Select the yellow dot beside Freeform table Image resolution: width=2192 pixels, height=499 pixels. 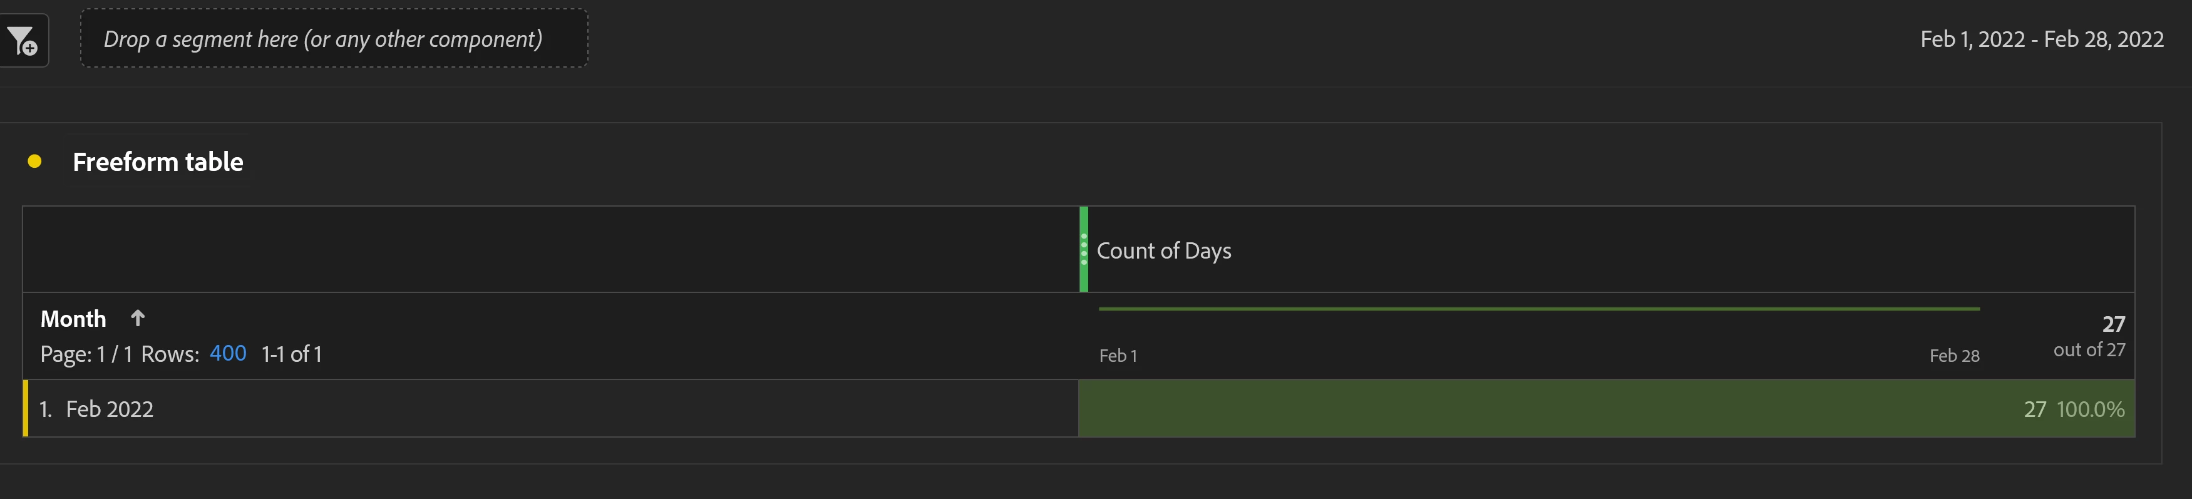(35, 161)
